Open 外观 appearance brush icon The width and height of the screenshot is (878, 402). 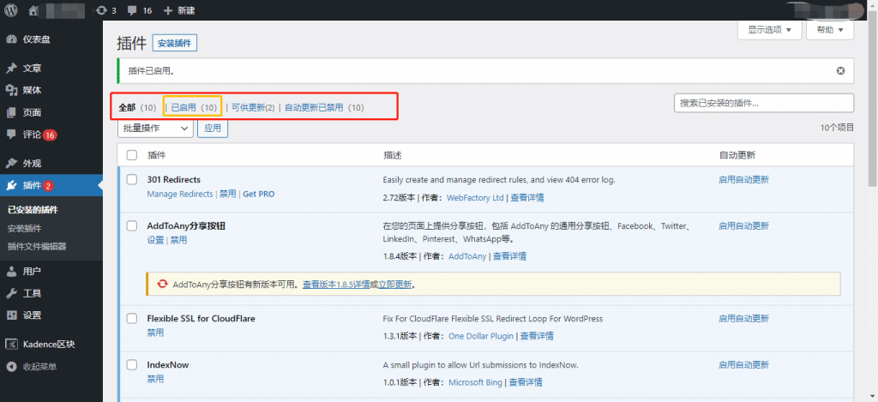pyautogui.click(x=12, y=164)
